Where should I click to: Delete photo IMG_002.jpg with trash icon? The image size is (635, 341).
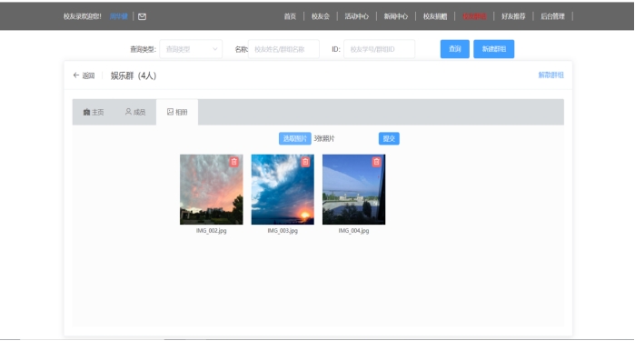click(x=234, y=162)
